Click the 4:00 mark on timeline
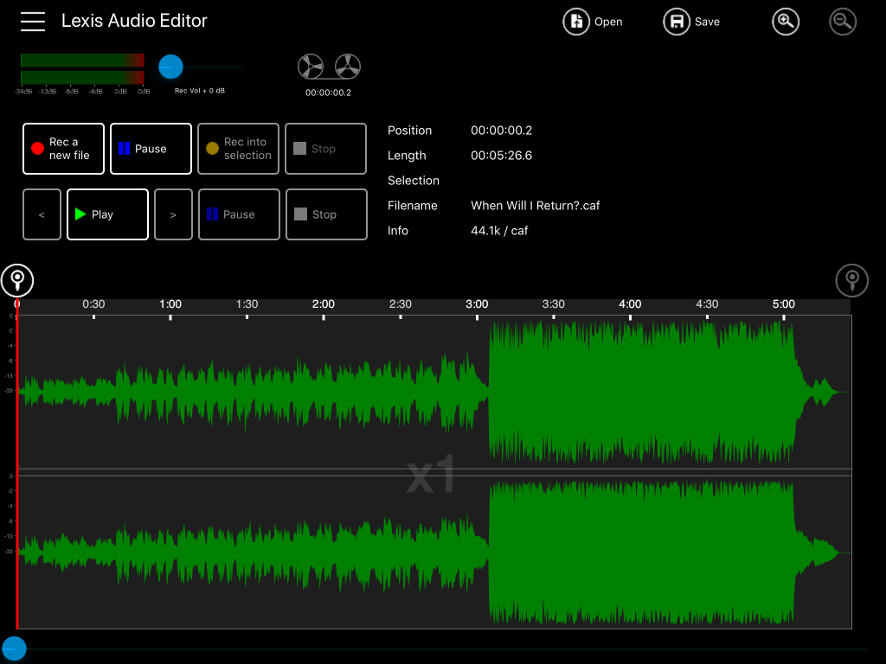This screenshot has width=886, height=664. coord(630,304)
